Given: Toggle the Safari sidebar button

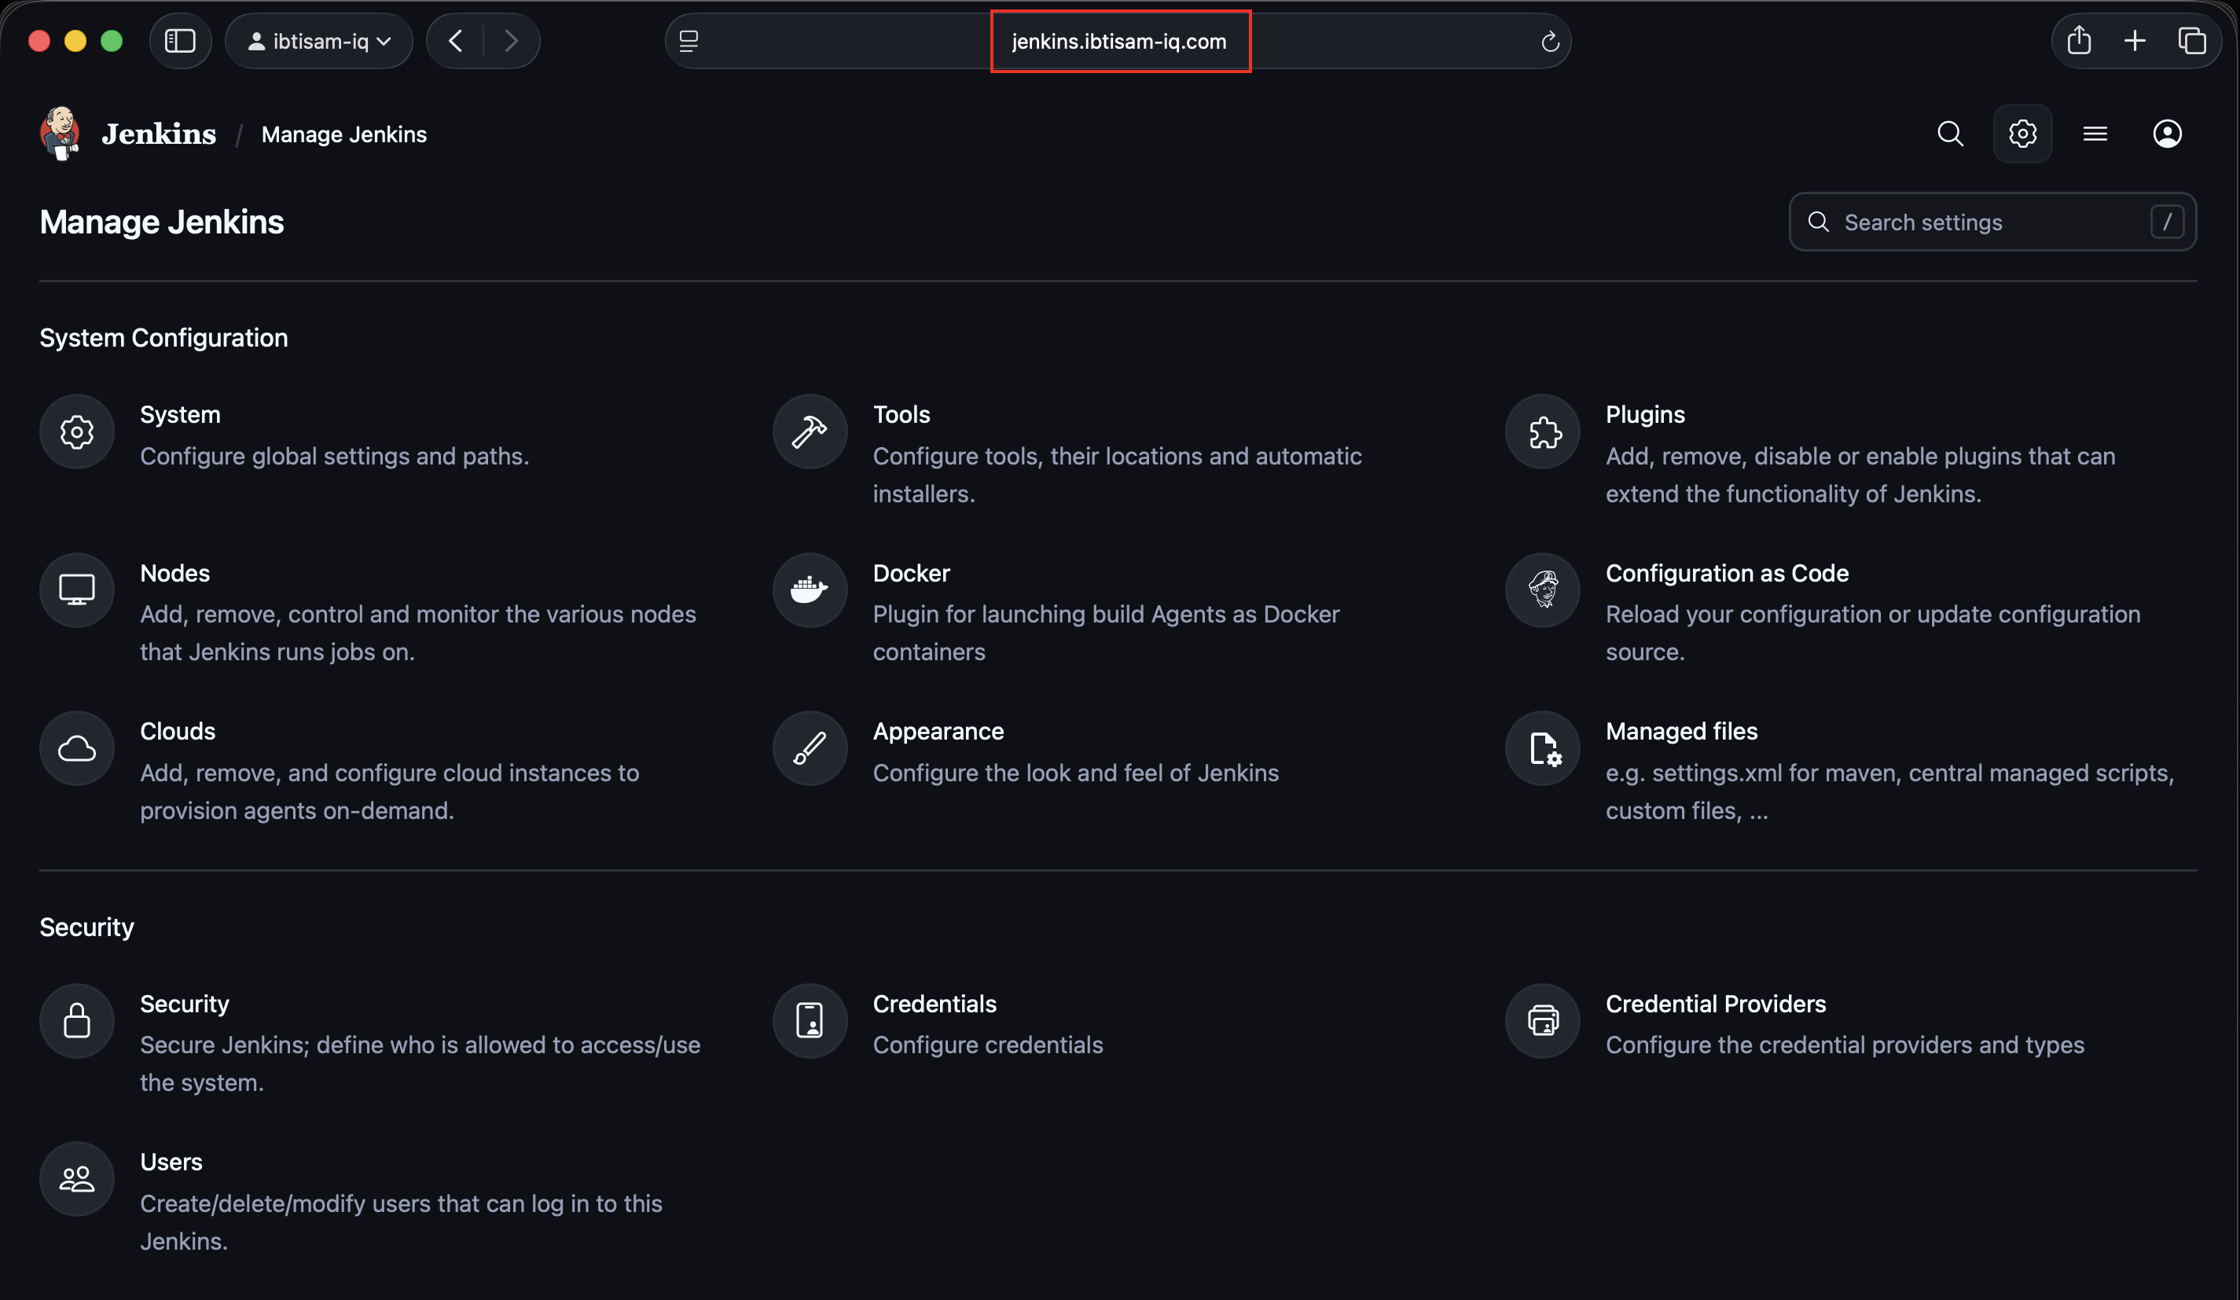Looking at the screenshot, I should (x=181, y=41).
